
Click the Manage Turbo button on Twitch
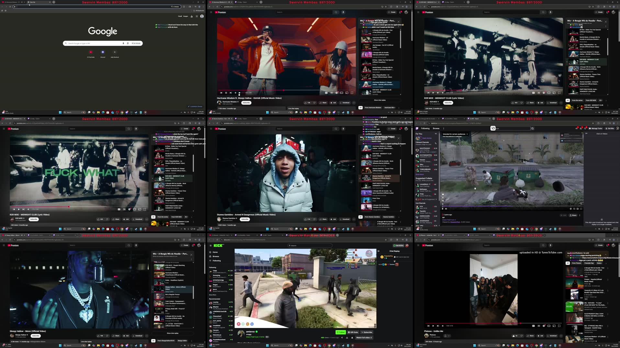(x=595, y=129)
